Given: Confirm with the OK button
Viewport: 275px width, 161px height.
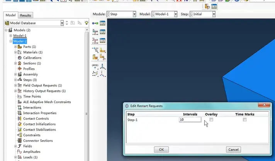Looking at the screenshot, I should pos(161,149).
